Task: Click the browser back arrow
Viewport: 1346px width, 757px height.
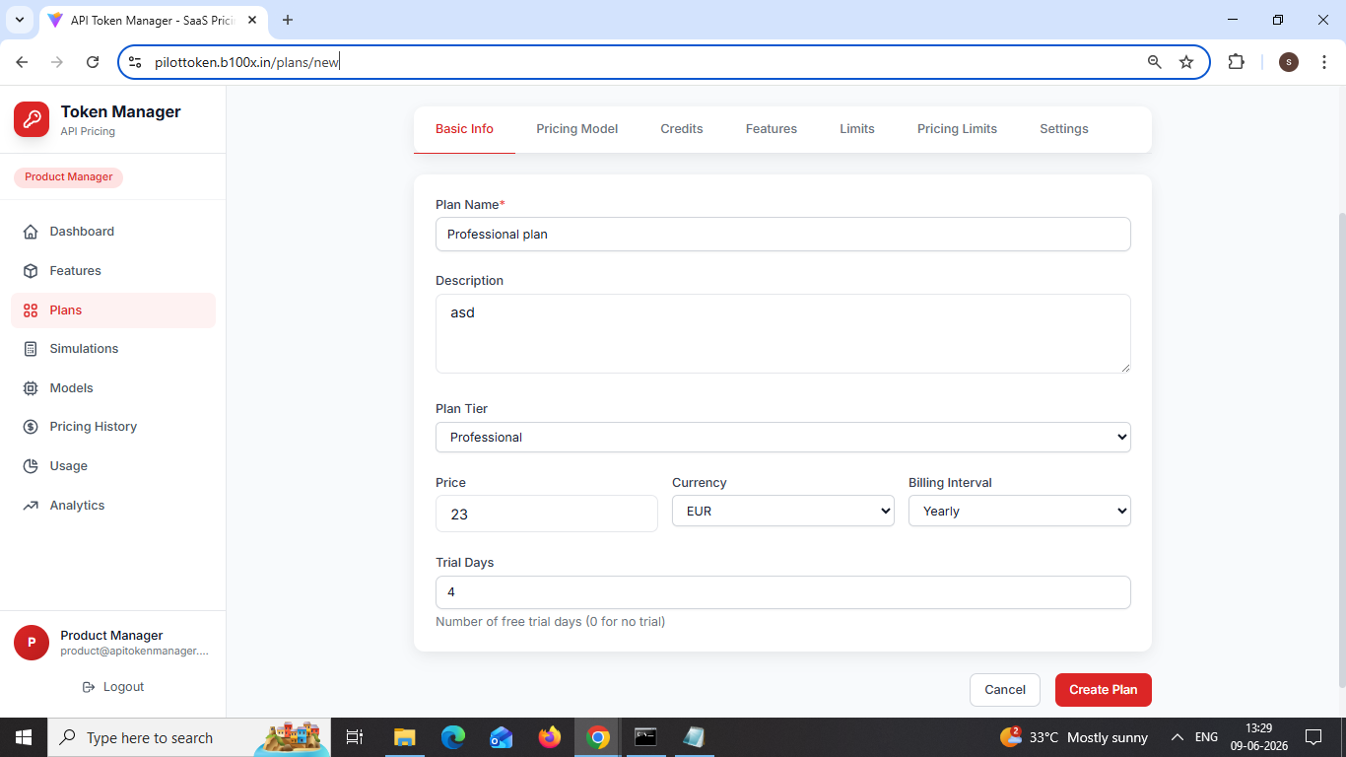Action: 23,62
